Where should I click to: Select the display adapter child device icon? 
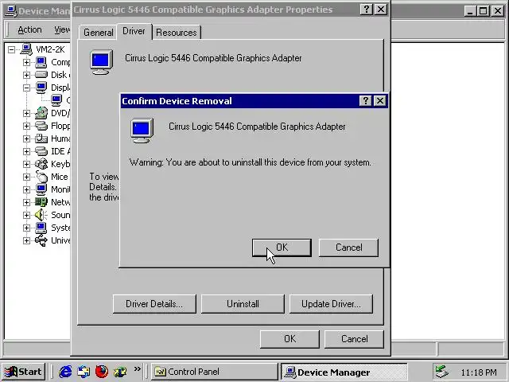(56, 100)
